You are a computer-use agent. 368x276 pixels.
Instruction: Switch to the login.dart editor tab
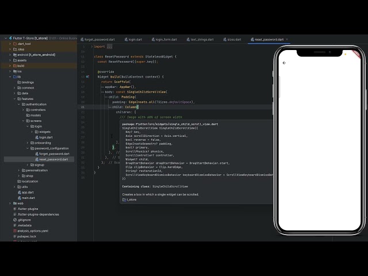click(133, 40)
